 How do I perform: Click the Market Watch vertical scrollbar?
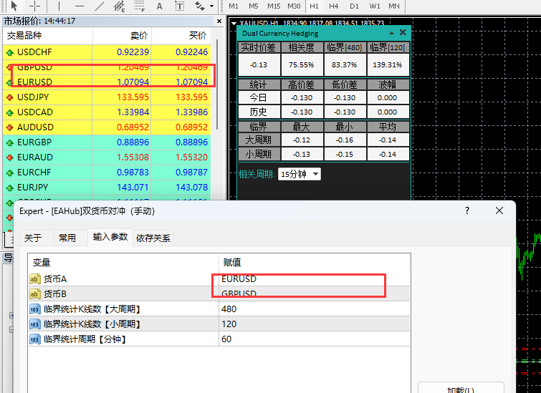217,84
